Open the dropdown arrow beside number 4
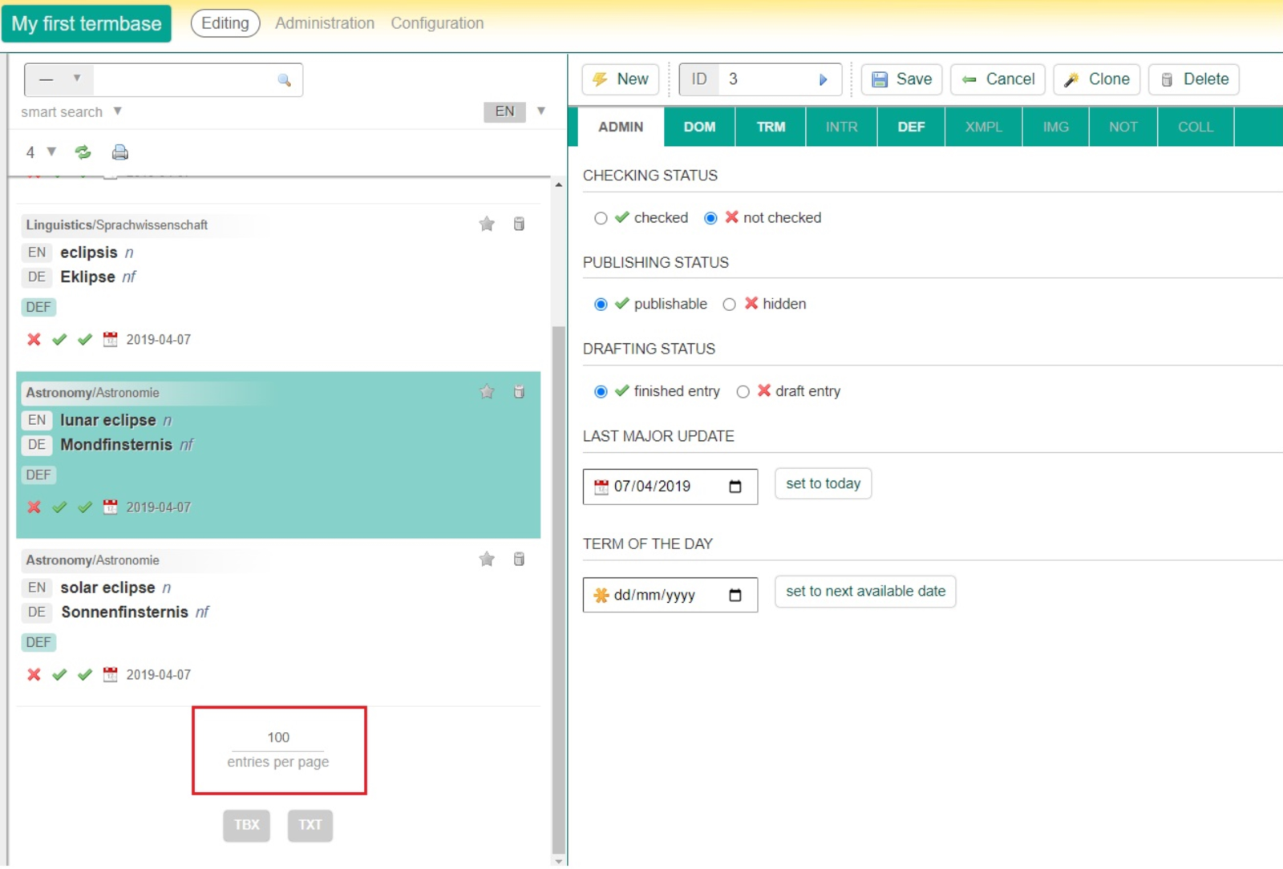The image size is (1283, 869). click(51, 152)
